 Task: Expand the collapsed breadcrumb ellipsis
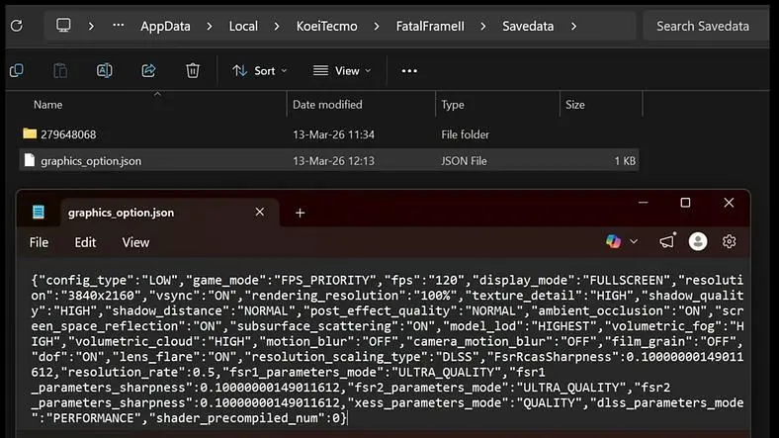(119, 26)
